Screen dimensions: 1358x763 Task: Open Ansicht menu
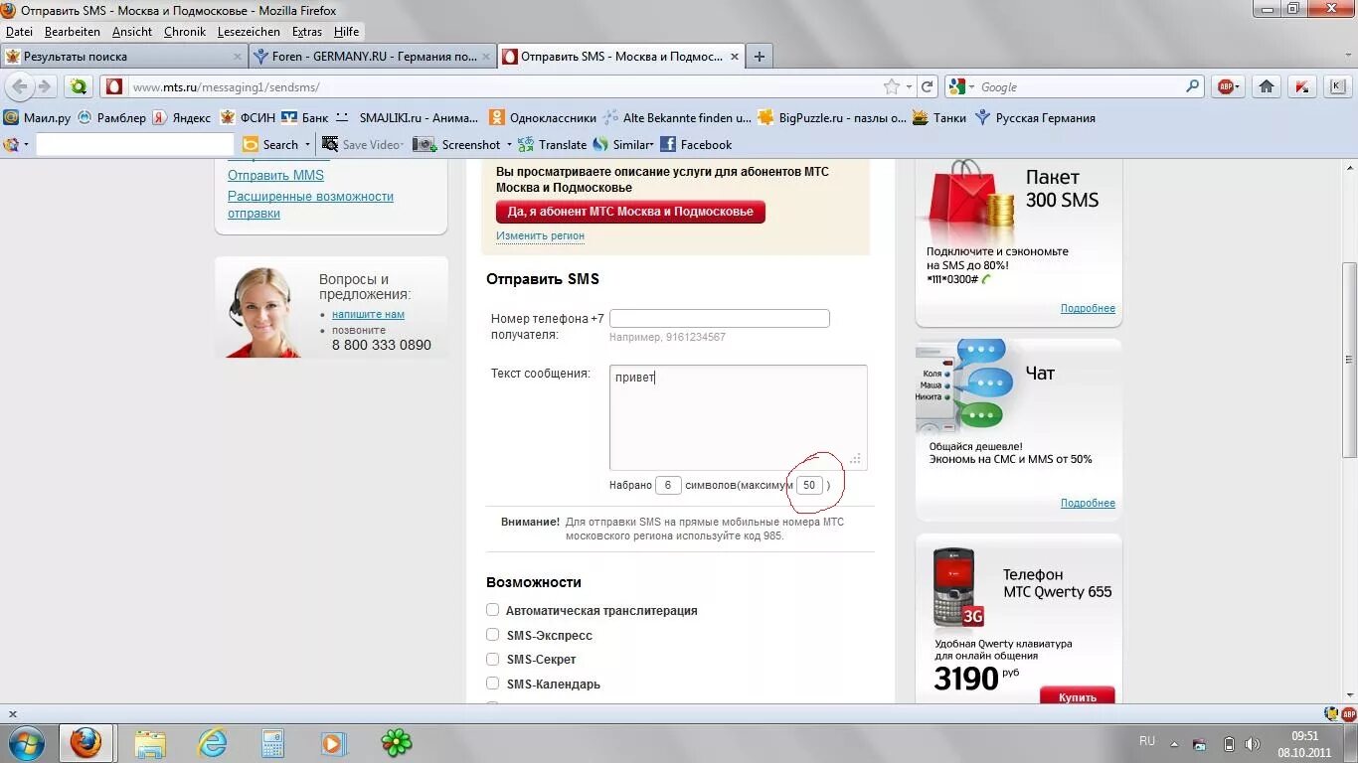point(132,32)
